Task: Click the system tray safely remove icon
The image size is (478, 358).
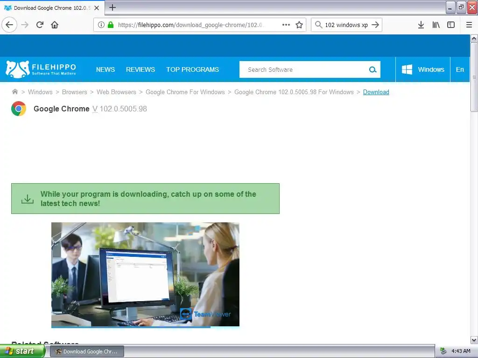Action: click(443, 351)
